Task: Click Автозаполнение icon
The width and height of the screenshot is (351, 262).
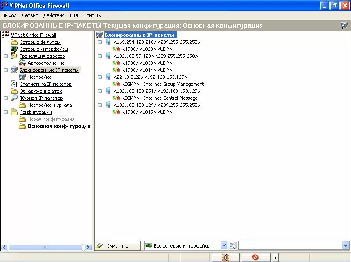Action: pos(22,63)
